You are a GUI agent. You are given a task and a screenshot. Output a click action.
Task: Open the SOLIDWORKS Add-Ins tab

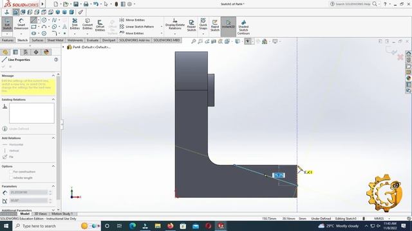[x=135, y=40]
